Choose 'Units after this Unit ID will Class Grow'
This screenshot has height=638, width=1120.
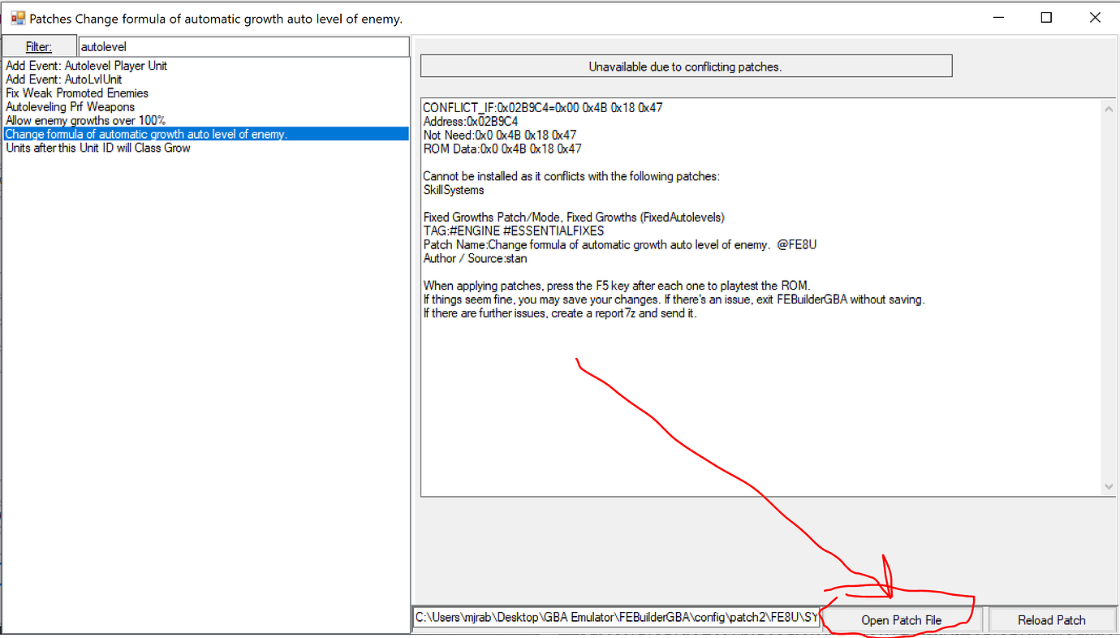(x=98, y=149)
